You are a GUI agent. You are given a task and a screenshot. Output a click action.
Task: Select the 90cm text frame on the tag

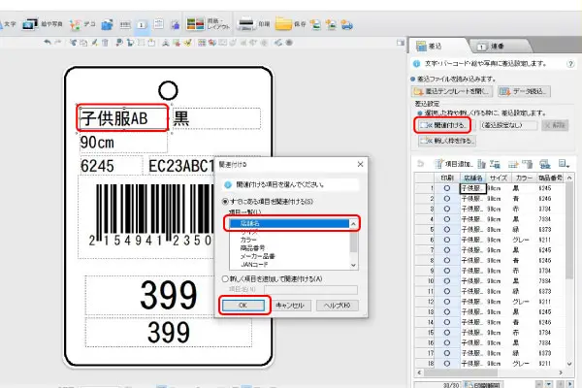click(123, 143)
